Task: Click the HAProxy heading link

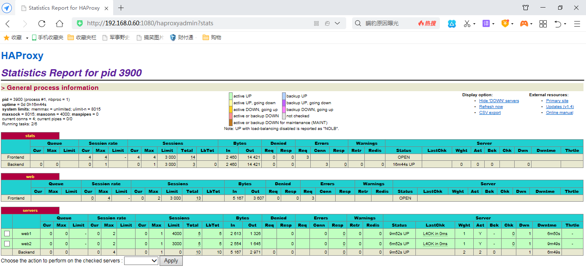Action: pos(22,56)
